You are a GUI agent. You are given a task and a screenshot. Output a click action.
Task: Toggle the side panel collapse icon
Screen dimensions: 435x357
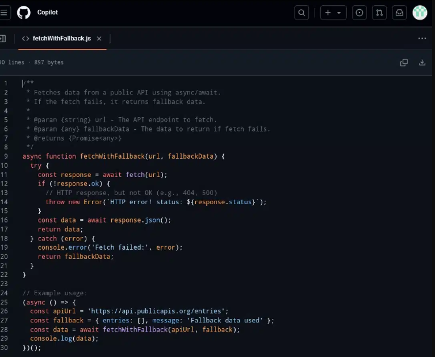tap(3, 39)
